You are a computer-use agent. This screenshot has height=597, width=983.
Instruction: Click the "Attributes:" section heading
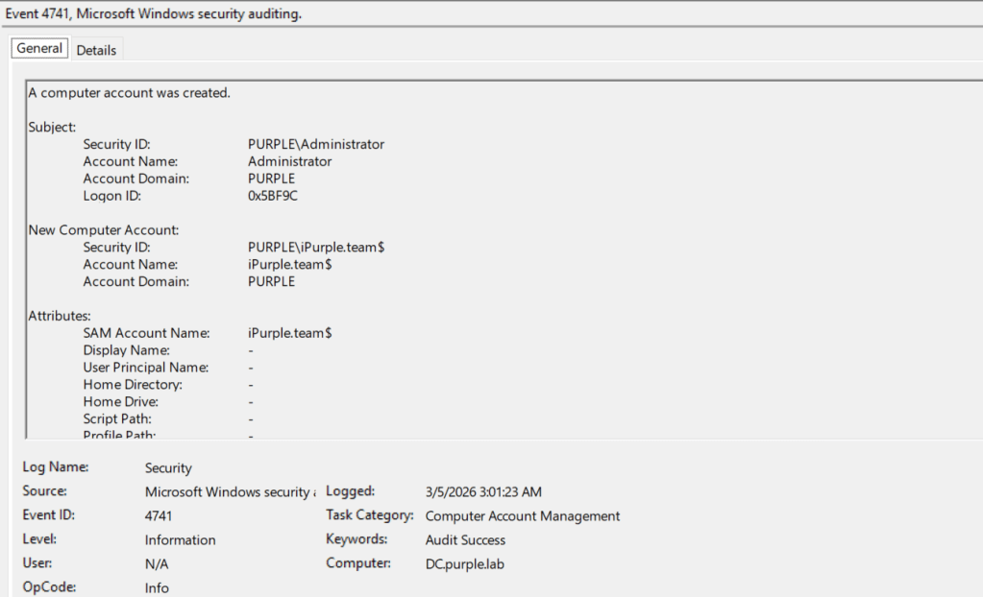point(60,316)
